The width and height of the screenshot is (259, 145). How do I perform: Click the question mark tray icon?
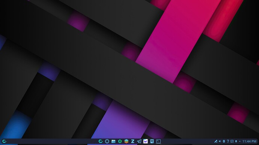[228, 141]
